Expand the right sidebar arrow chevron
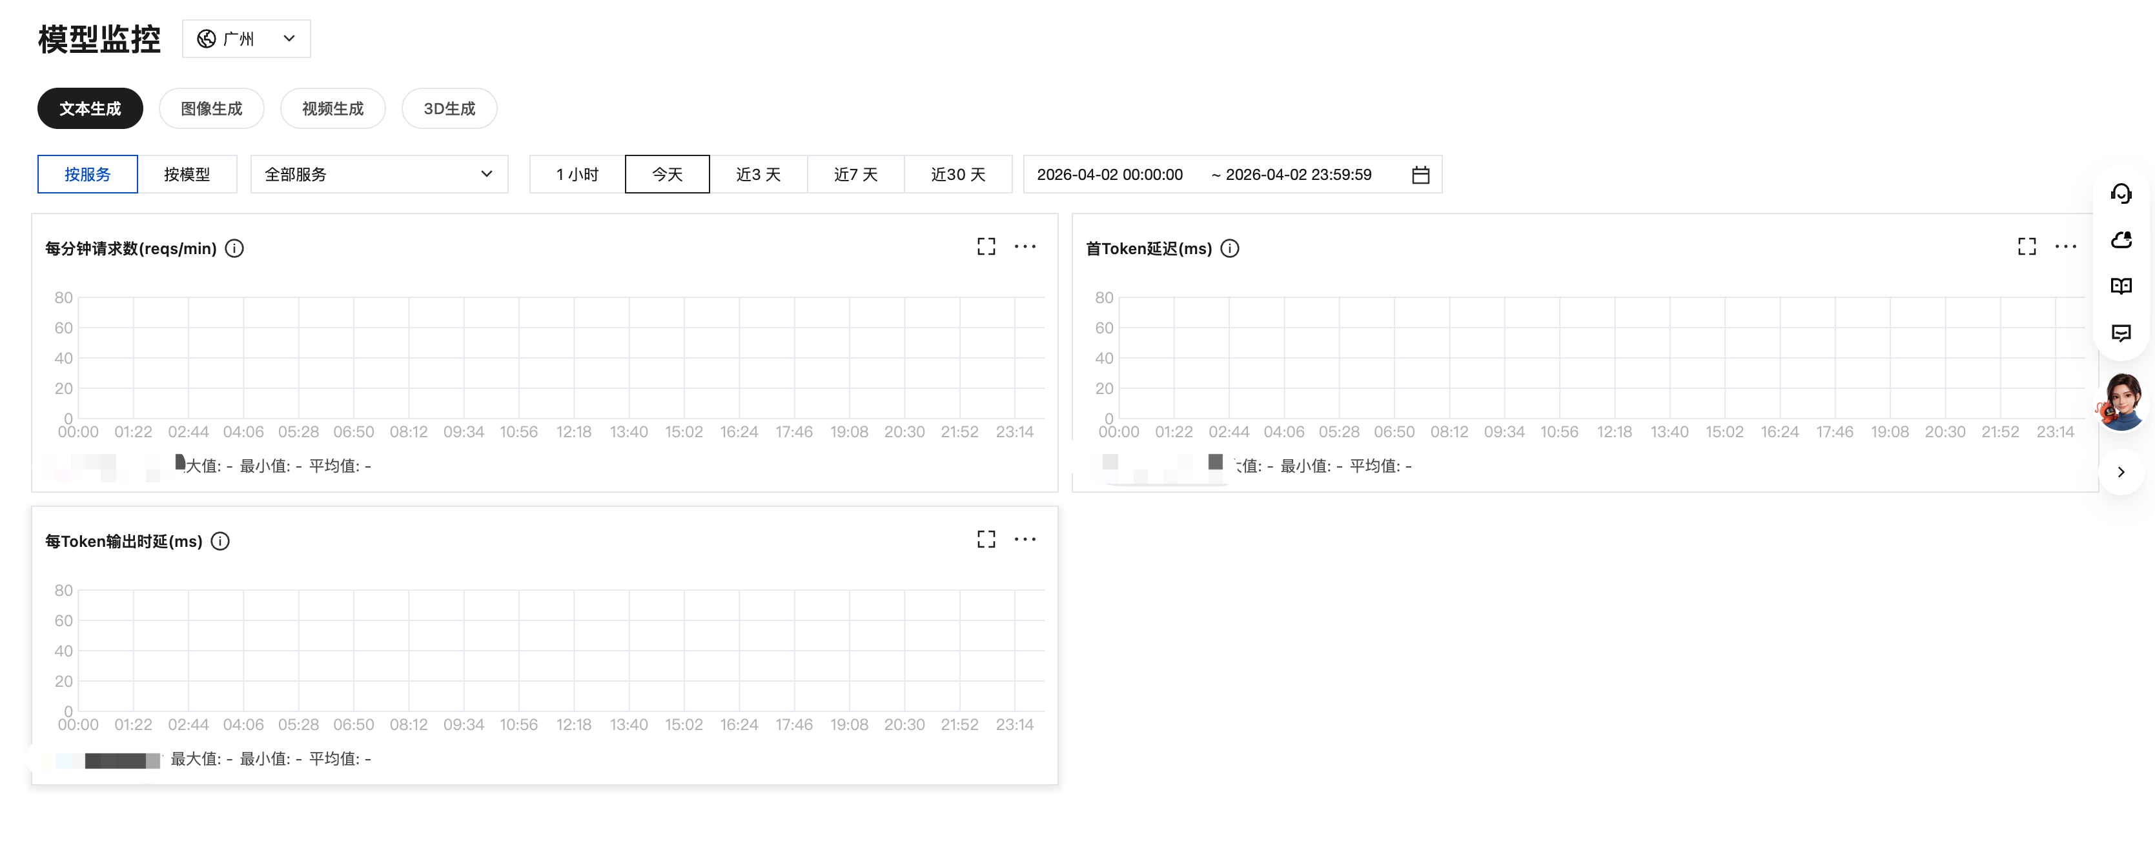 point(2121,472)
